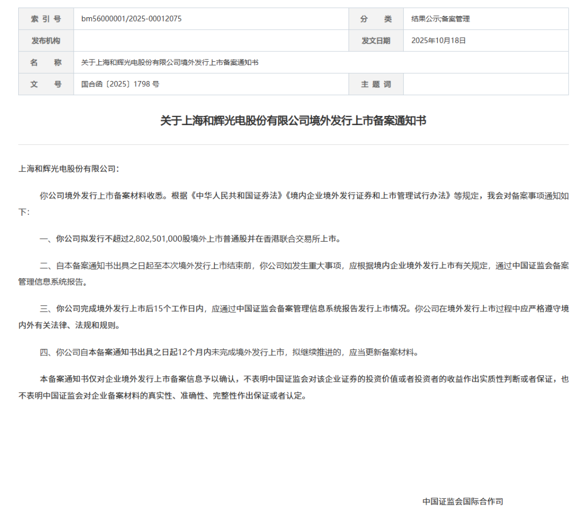
Task: Click item 一 about 2,802,501,000股
Action: (x=191, y=239)
